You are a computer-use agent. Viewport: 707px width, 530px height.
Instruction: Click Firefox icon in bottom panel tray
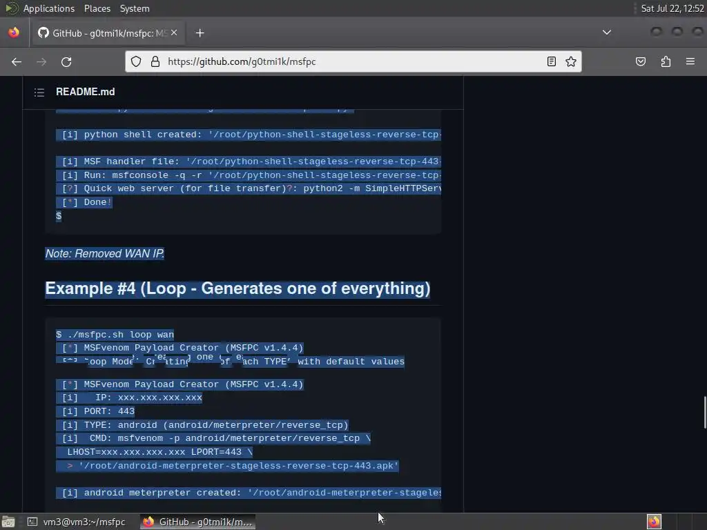click(x=654, y=522)
